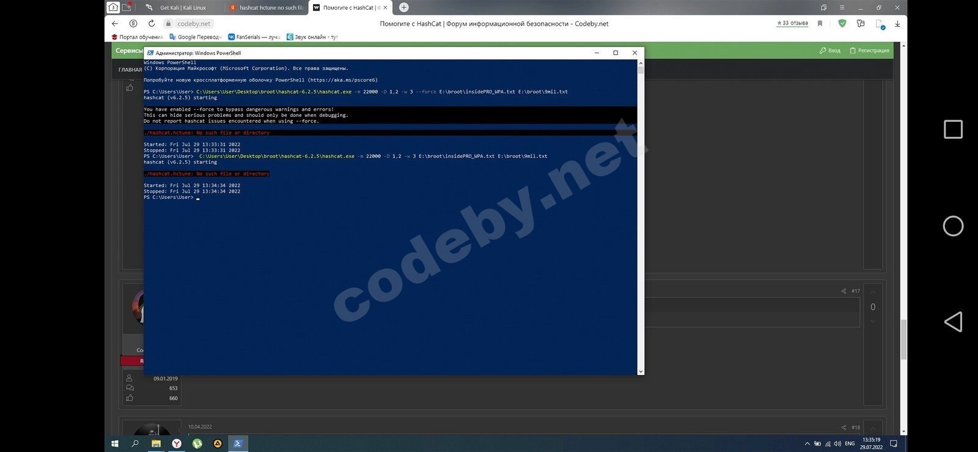Open the downloads arrow icon
The width and height of the screenshot is (978, 452).
[897, 24]
